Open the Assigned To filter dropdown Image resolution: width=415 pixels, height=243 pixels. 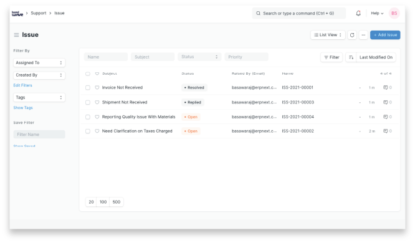pos(39,63)
